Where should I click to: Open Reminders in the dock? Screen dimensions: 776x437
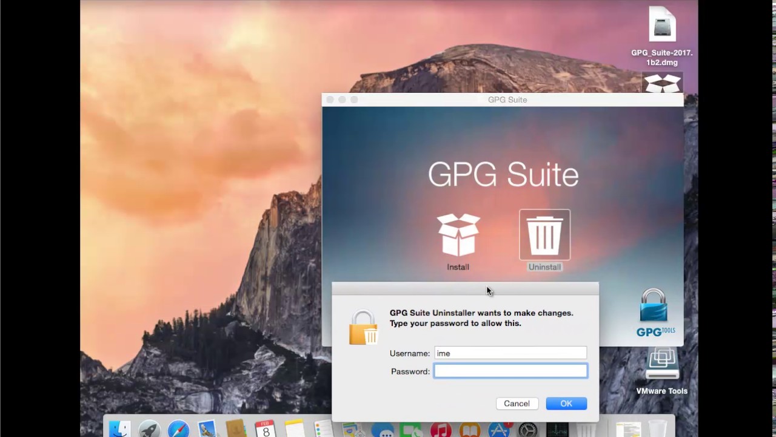(x=324, y=429)
